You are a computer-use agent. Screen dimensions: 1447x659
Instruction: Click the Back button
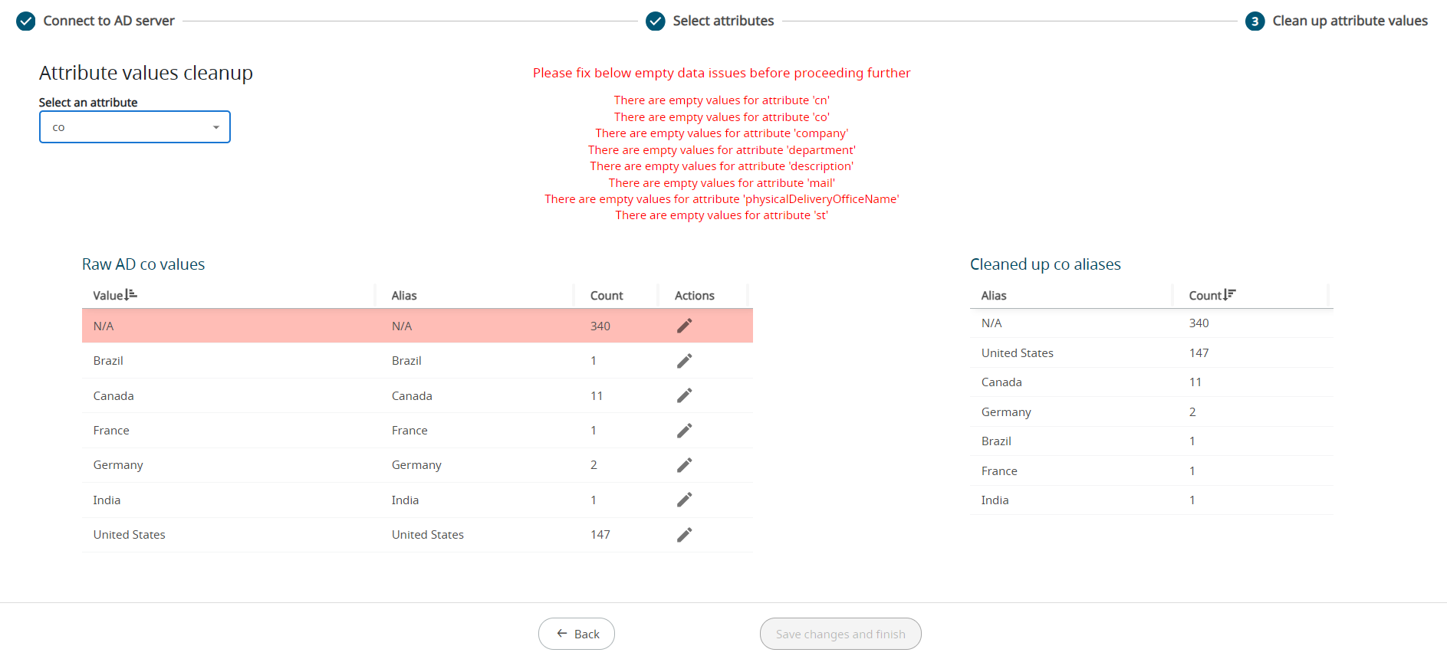[x=577, y=634]
